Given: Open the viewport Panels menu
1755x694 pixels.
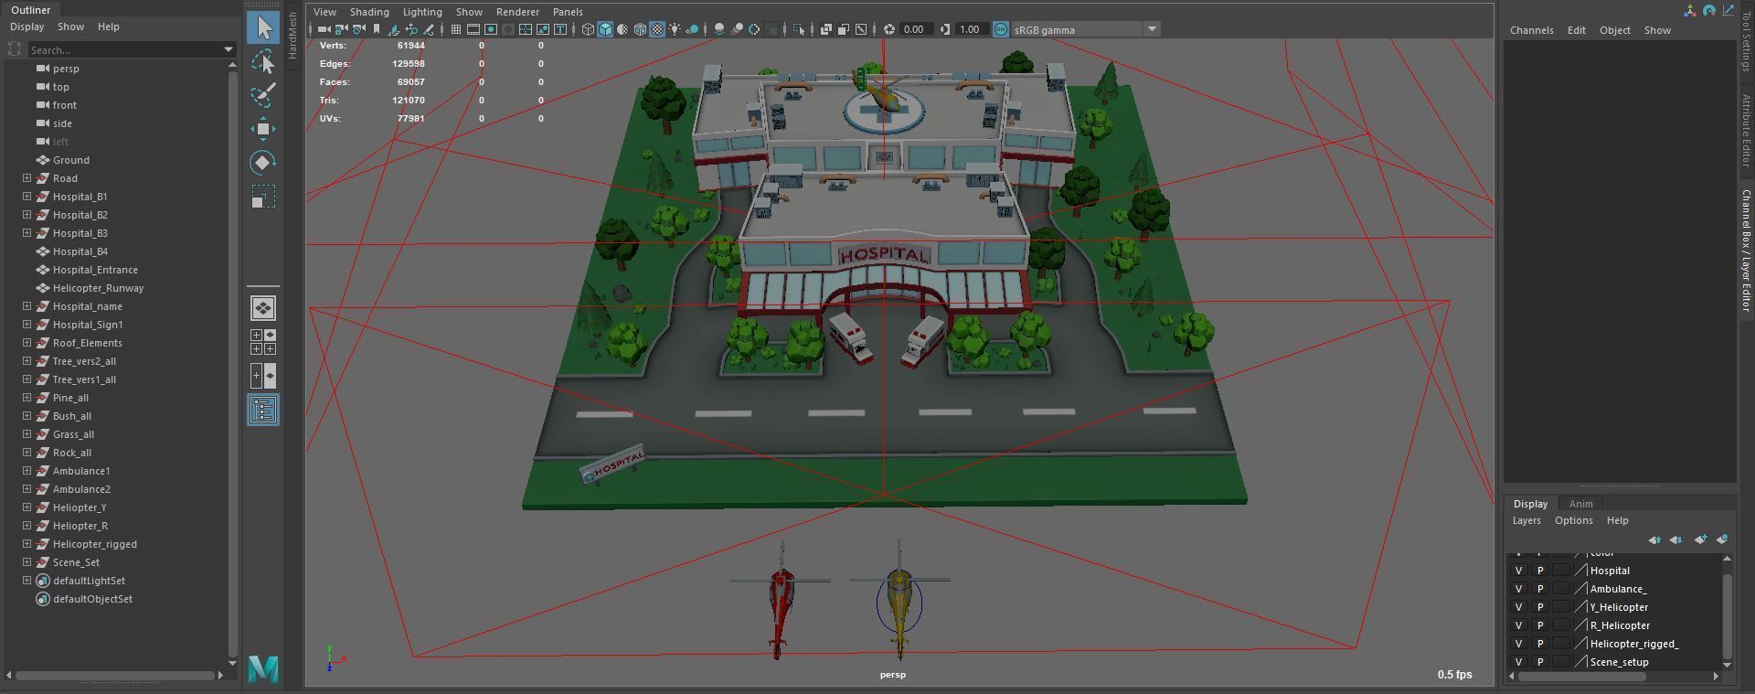Looking at the screenshot, I should point(568,12).
